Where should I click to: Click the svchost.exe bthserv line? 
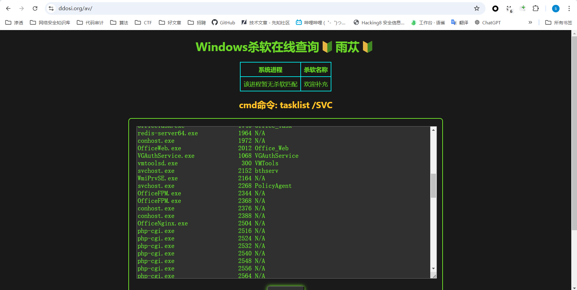(x=208, y=171)
